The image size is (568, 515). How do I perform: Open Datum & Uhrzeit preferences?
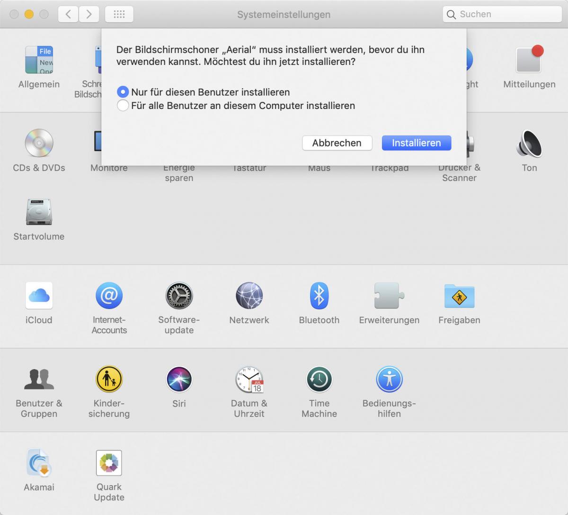pos(249,379)
